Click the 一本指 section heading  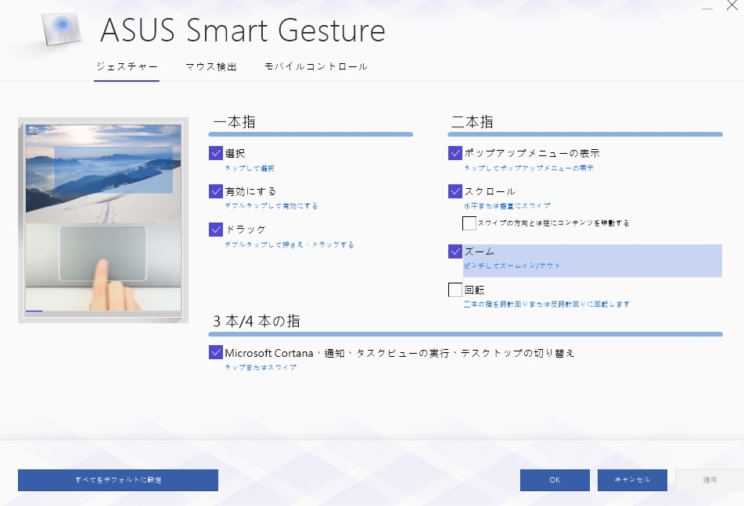tap(235, 122)
